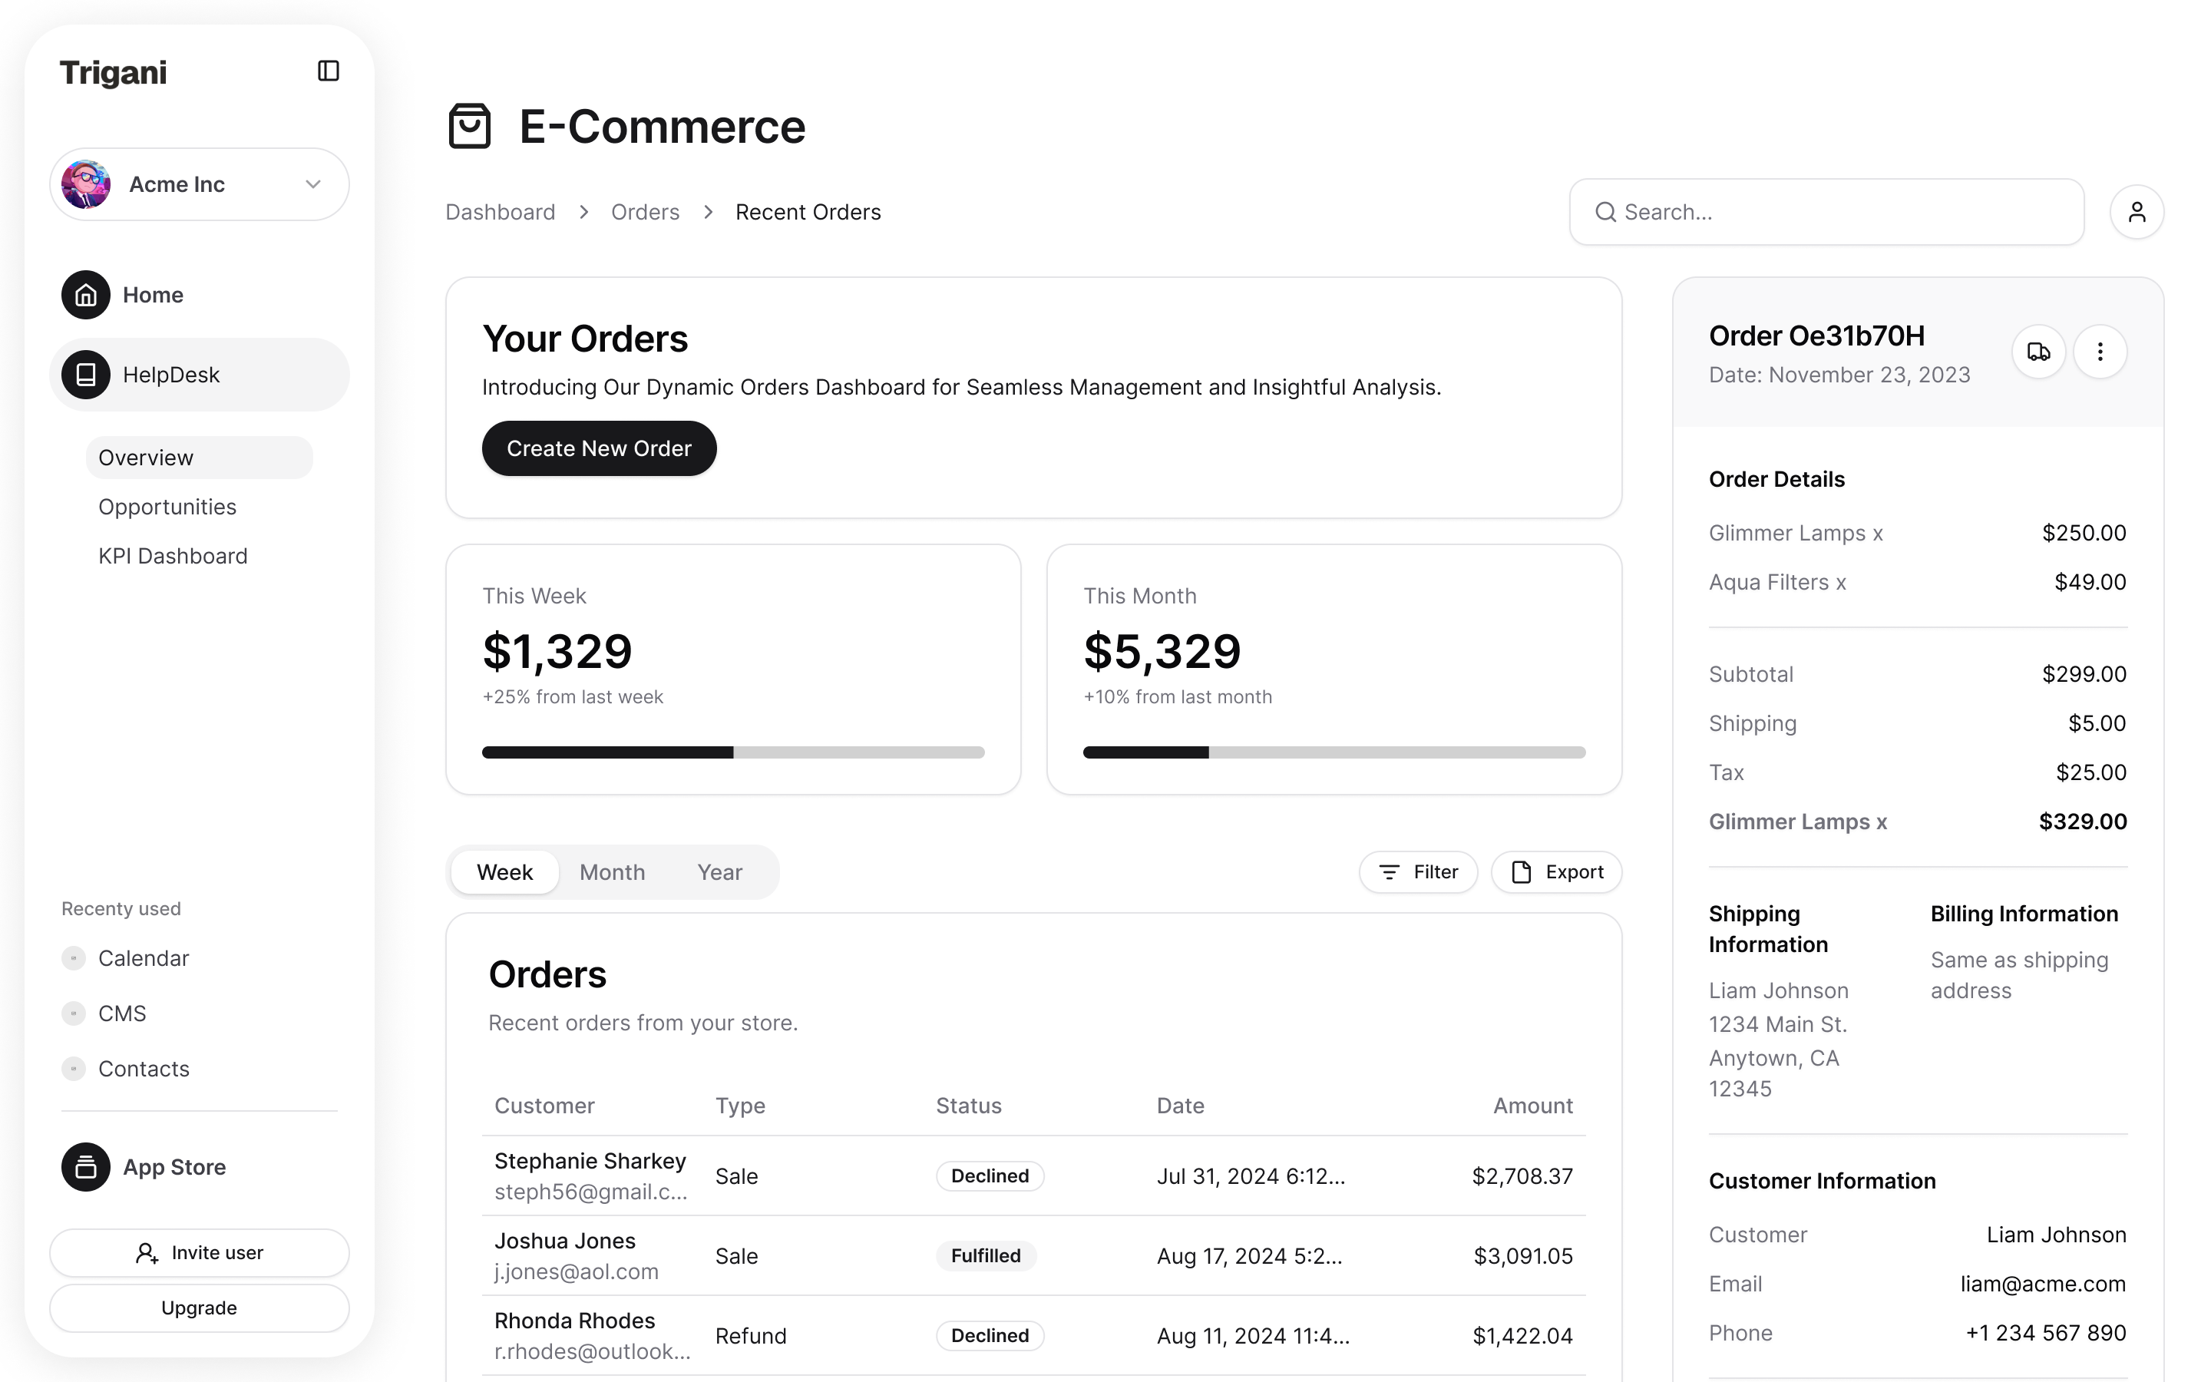Select Home in the sidebar
Viewport: 2211px width, 1382px height.
click(x=152, y=294)
